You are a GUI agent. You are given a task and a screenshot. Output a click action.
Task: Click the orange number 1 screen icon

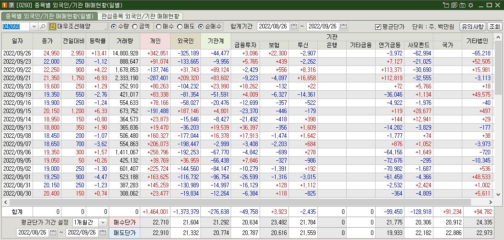[5, 5]
